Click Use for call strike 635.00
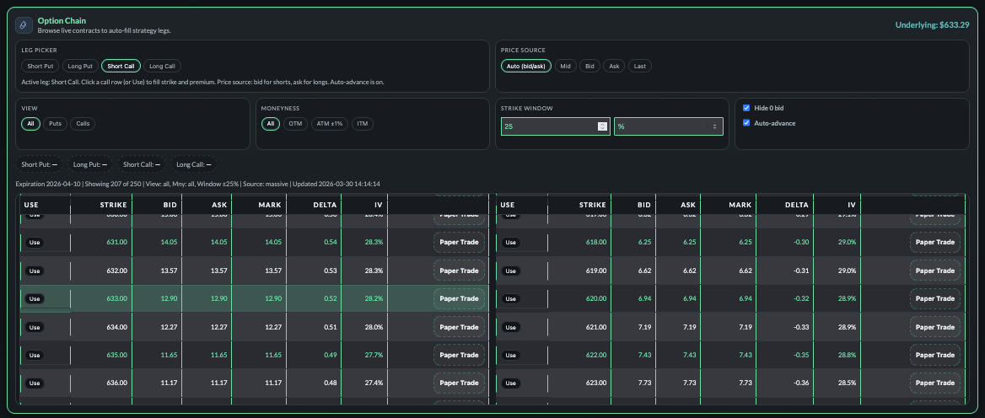Viewport: 985px width, 418px height. pyautogui.click(x=35, y=356)
